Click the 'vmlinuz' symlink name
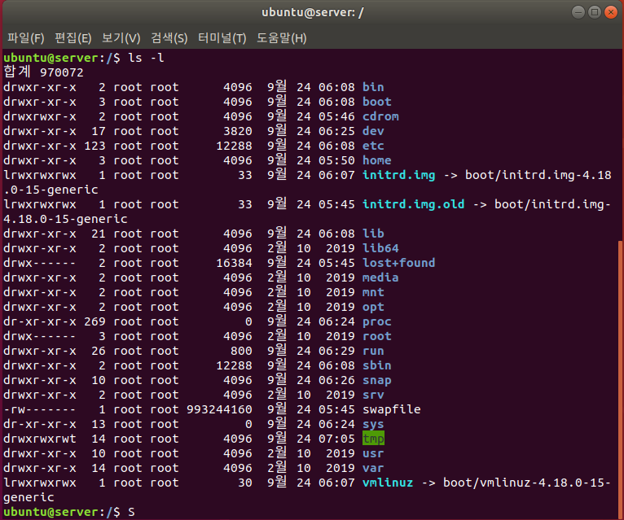Image resolution: width=624 pixels, height=520 pixels. click(388, 483)
